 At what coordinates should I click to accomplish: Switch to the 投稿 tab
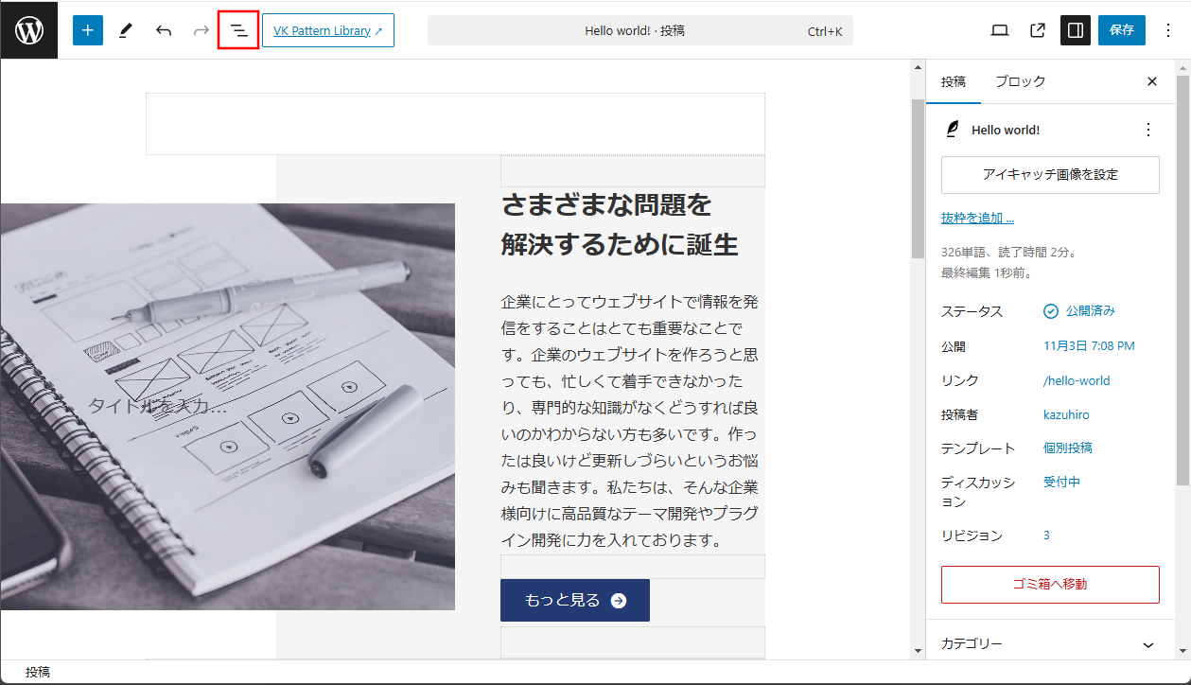(x=953, y=81)
